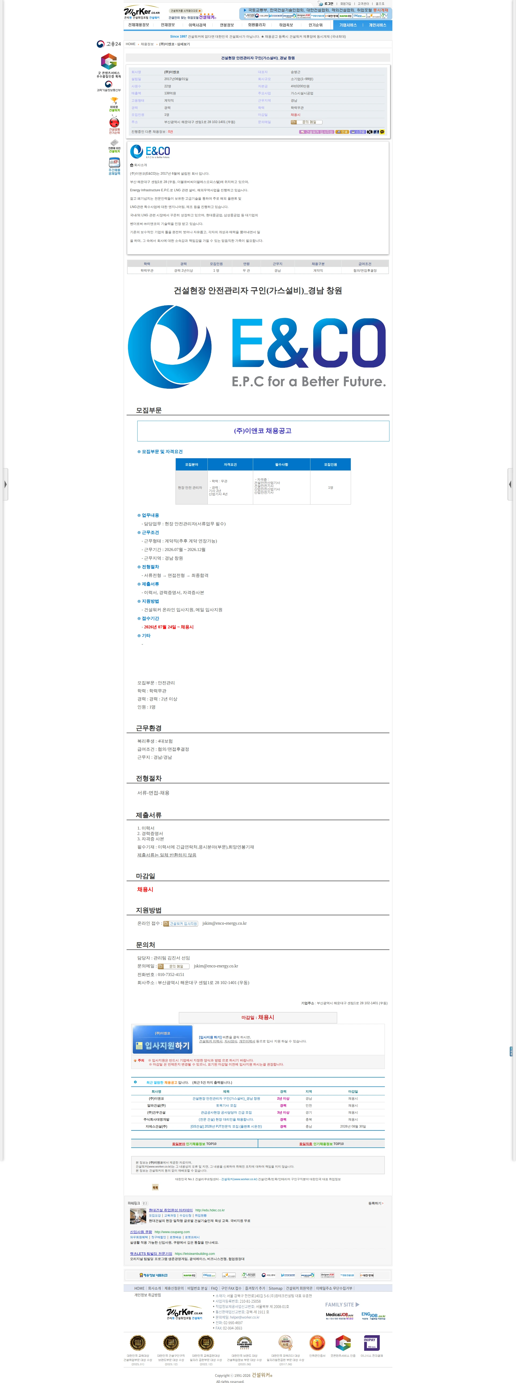
Task: Open the 고객센터 link at top
Action: click(x=364, y=4)
